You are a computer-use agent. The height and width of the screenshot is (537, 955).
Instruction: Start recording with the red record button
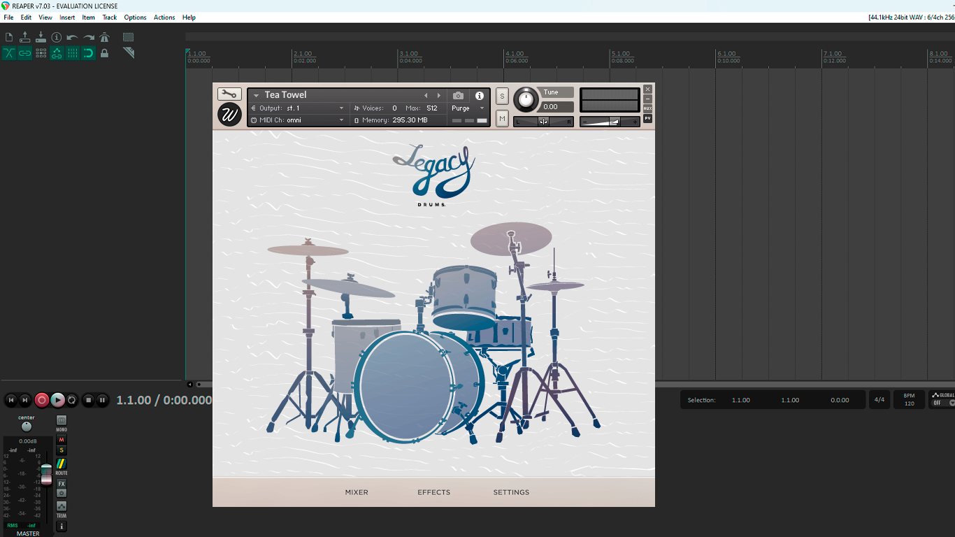click(42, 400)
